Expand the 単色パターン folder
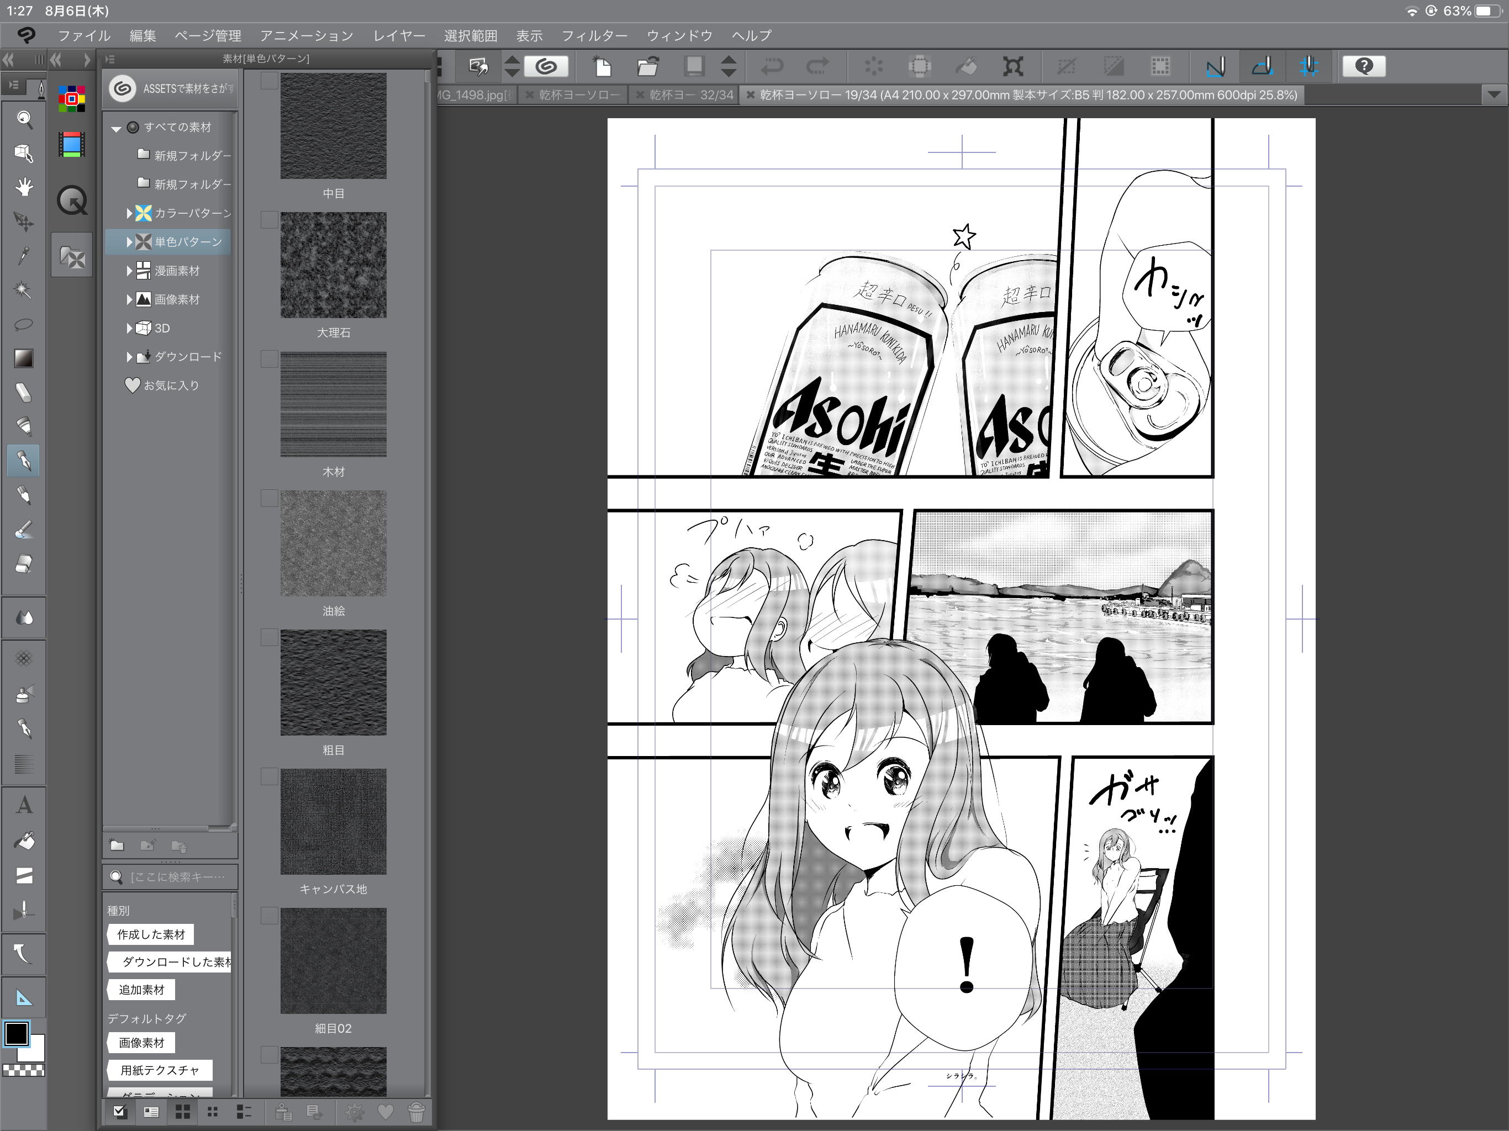Screen dimensions: 1509x1131 click(x=129, y=241)
